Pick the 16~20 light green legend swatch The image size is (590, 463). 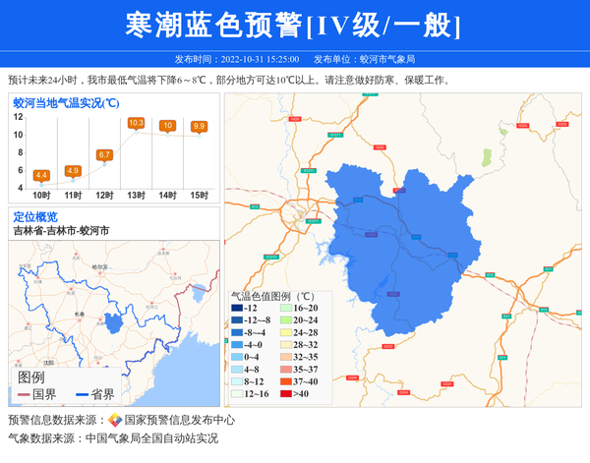coord(285,309)
